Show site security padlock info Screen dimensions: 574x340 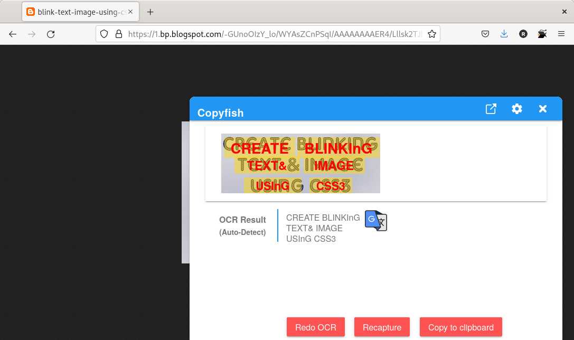pos(119,34)
